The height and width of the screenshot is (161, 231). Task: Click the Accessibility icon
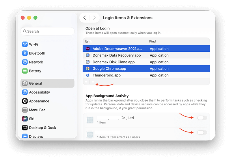(x=25, y=92)
